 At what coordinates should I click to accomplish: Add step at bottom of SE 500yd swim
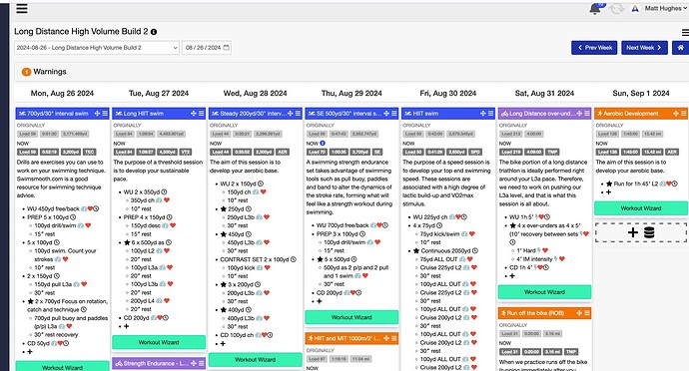point(319,301)
